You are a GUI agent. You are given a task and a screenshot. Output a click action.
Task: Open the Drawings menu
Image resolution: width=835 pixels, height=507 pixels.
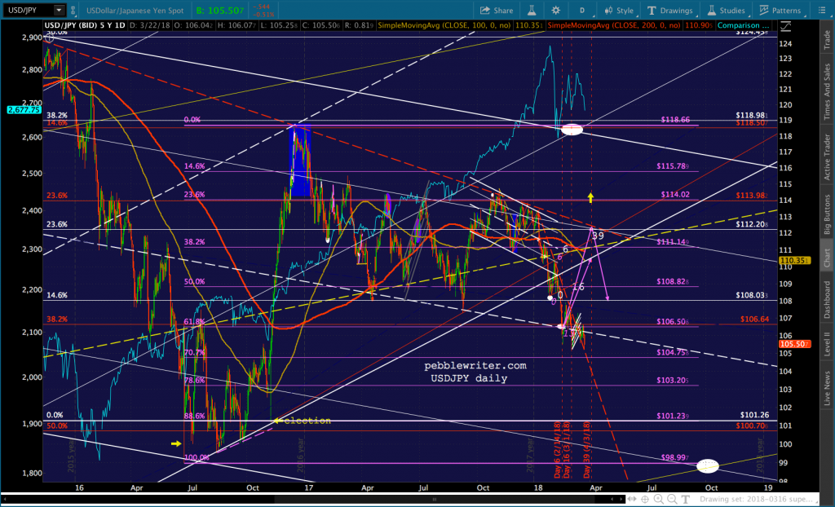pos(670,10)
